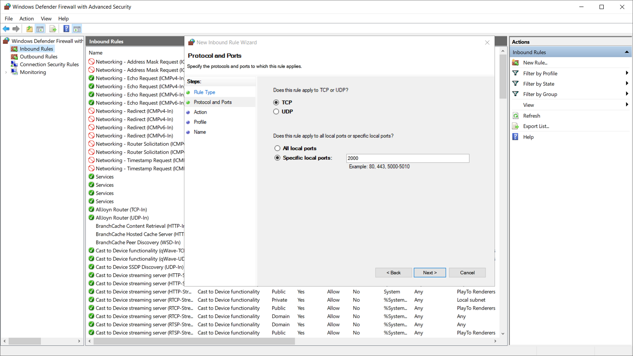Click Show/Hide Console Tree toolbar icon
633x356 pixels.
click(x=40, y=29)
